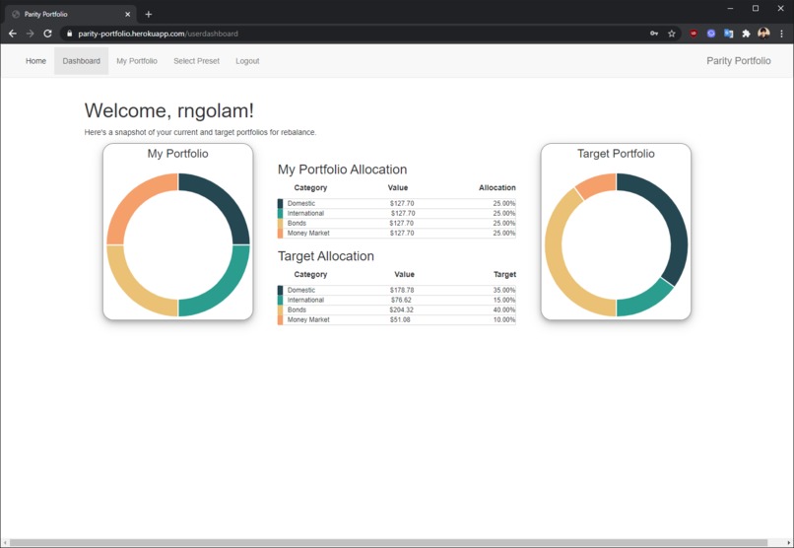The height and width of the screenshot is (548, 794).
Task: Click the 10.00% target for Money Market
Action: pyautogui.click(x=503, y=320)
